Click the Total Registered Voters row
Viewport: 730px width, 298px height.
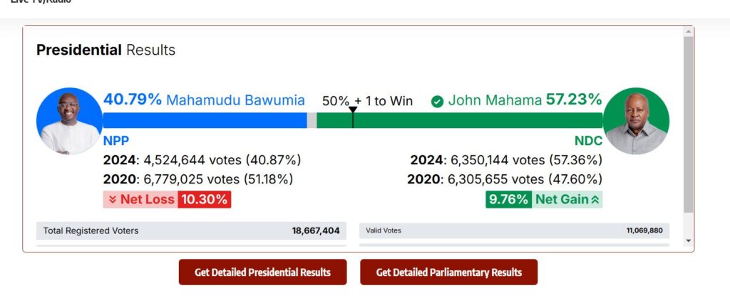click(x=191, y=230)
